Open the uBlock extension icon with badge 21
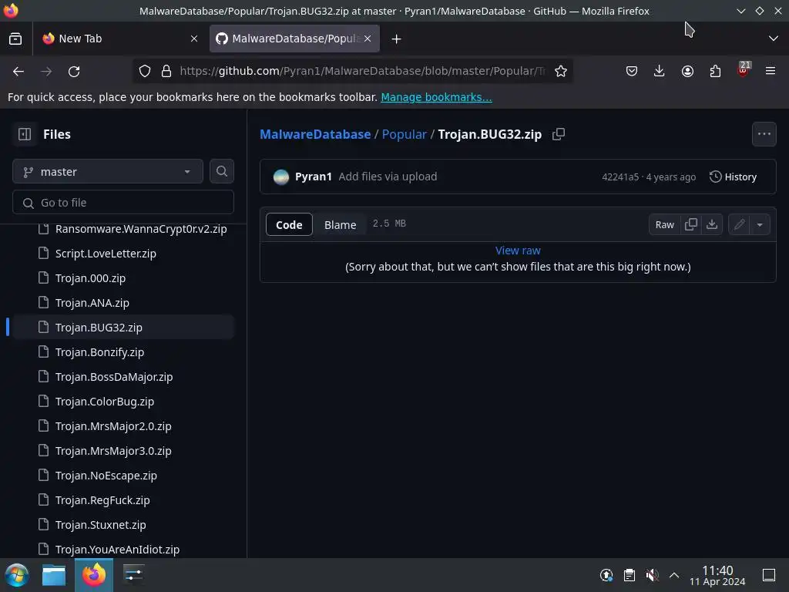This screenshot has width=789, height=592. pyautogui.click(x=743, y=70)
